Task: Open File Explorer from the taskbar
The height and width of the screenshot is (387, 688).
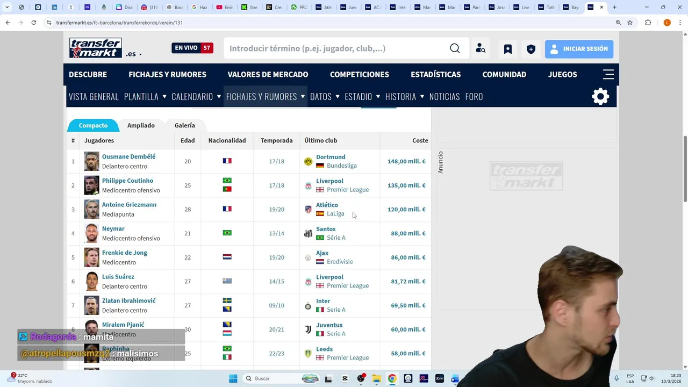Action: click(377, 378)
